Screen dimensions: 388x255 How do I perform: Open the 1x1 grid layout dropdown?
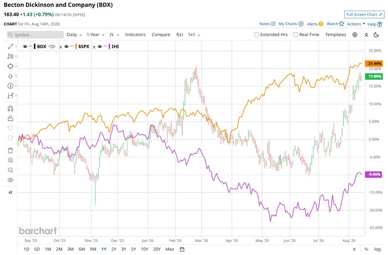194,35
